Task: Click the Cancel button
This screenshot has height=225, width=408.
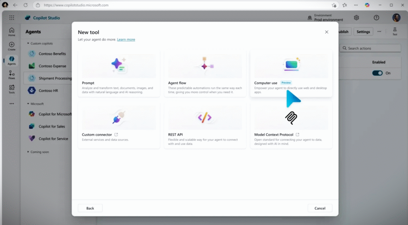Action: [x=320, y=208]
